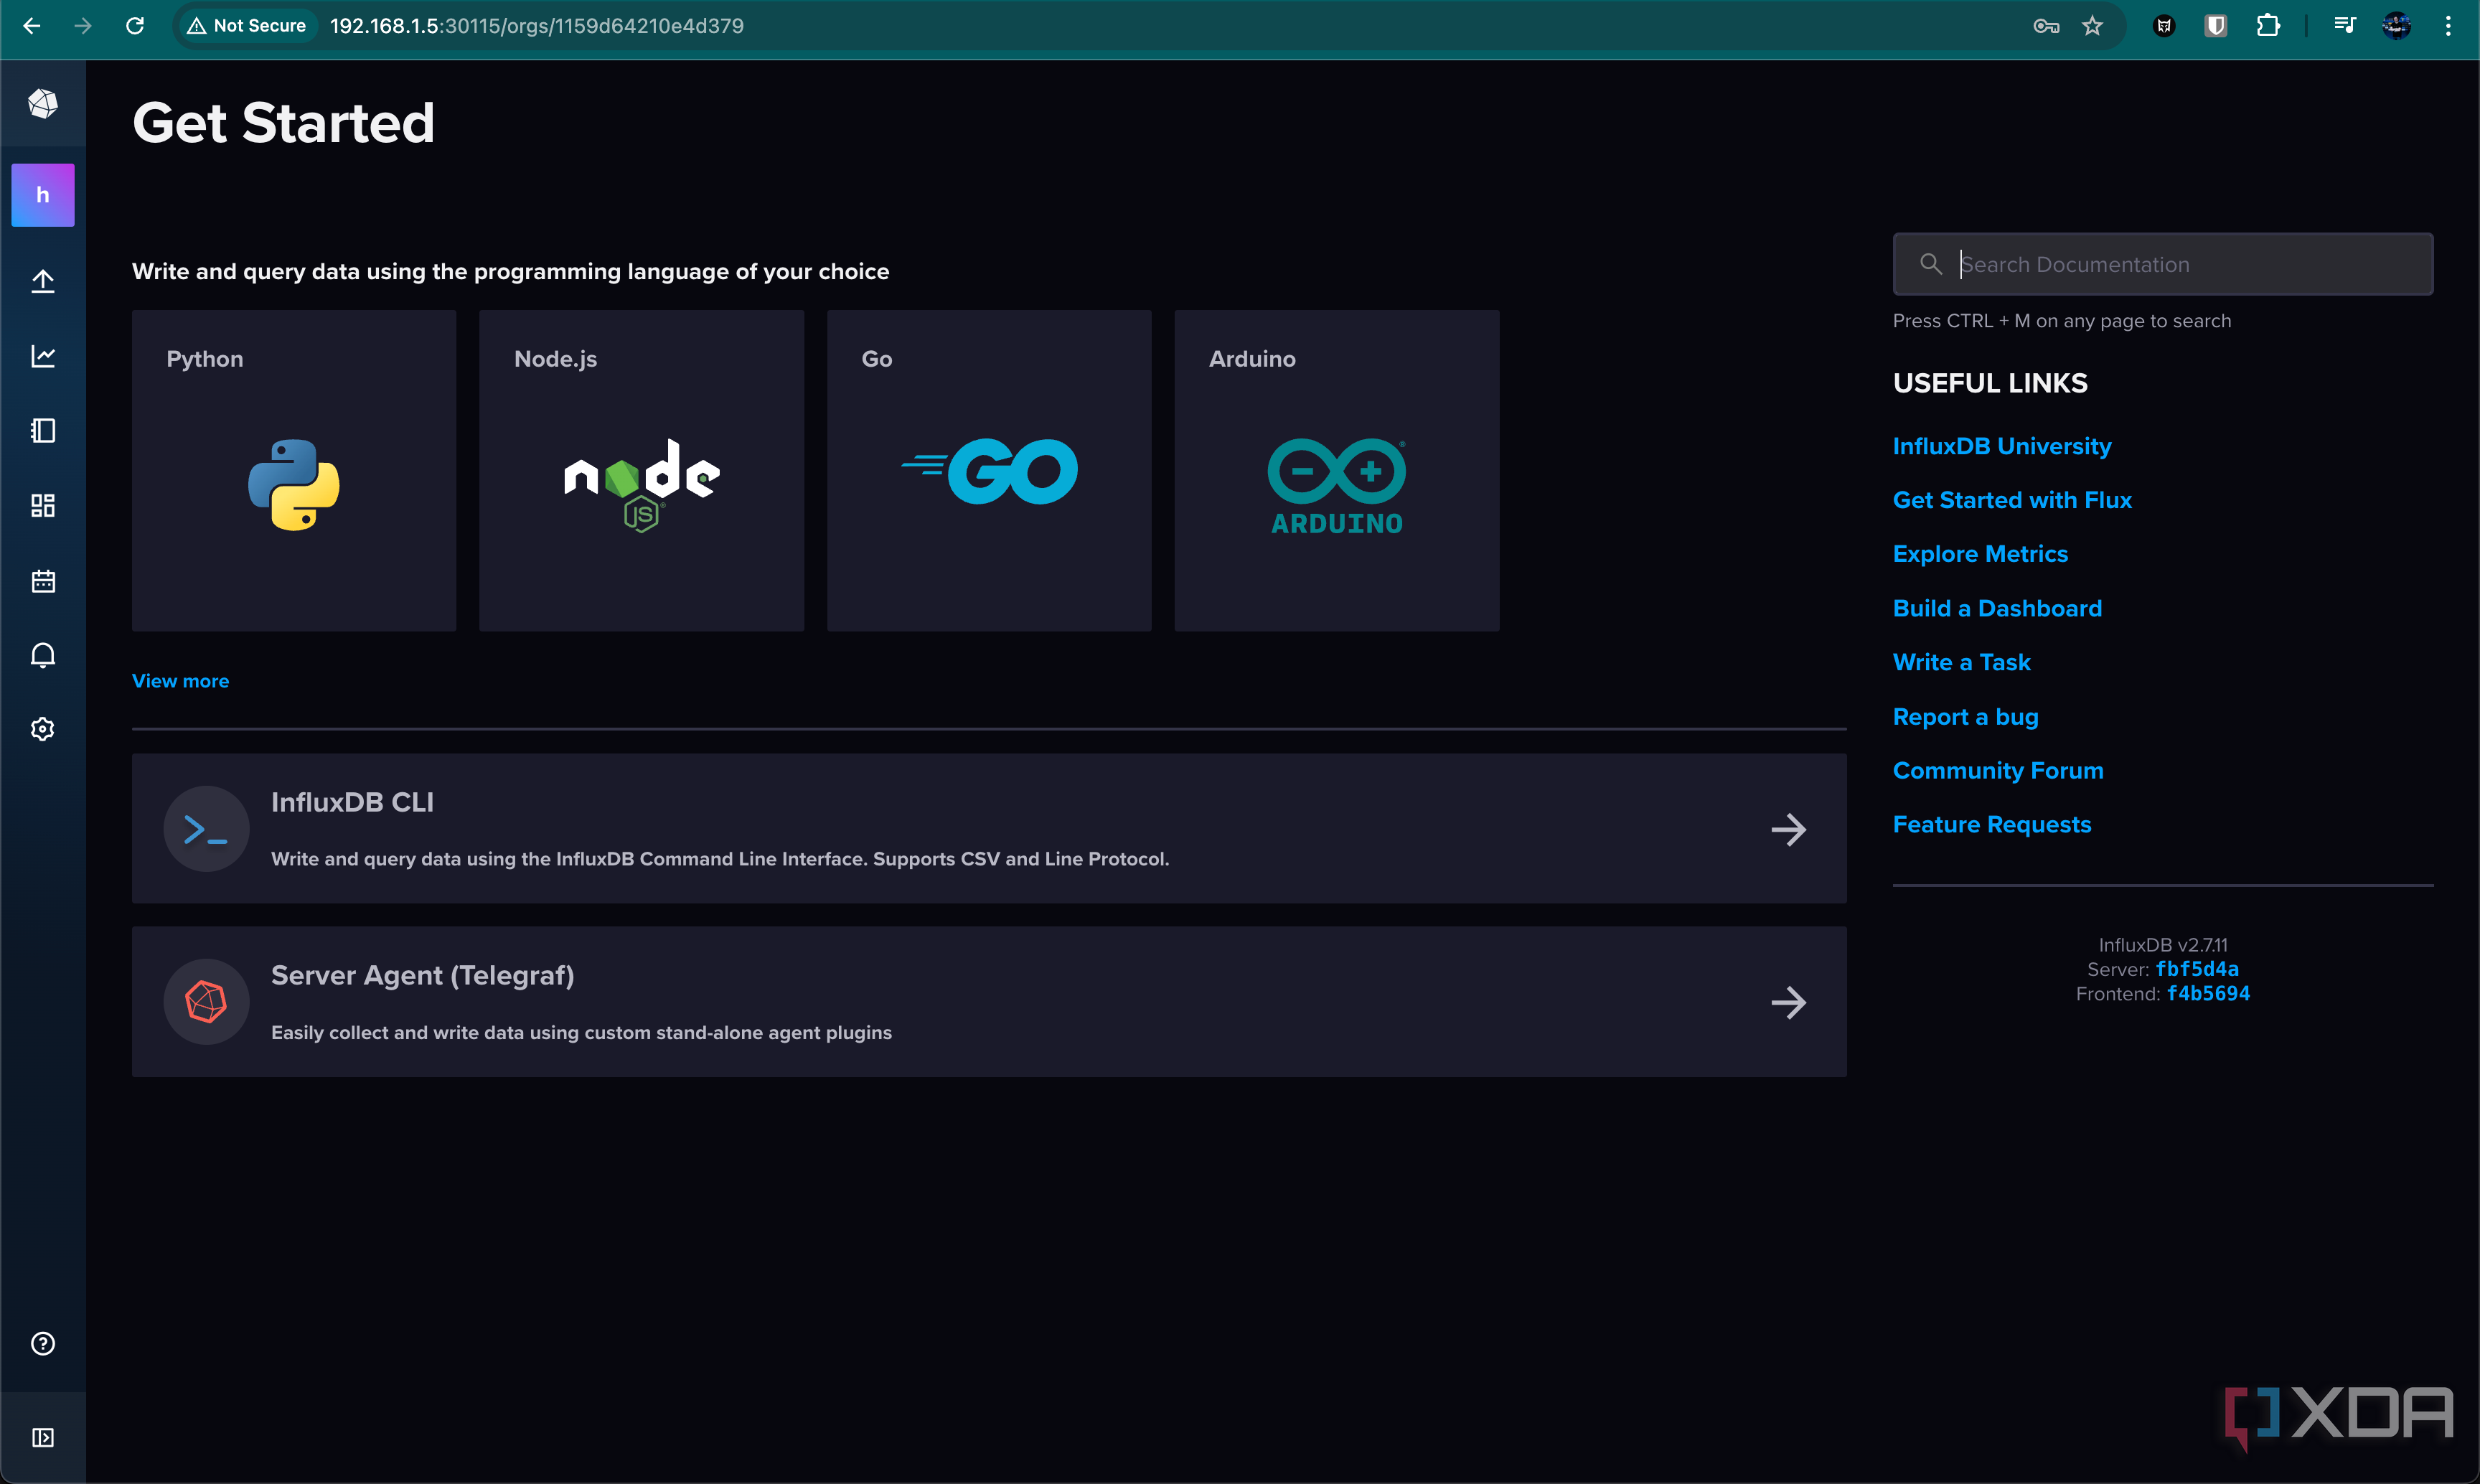
Task: Open the saved passwords key icon
Action: [x=2046, y=26]
